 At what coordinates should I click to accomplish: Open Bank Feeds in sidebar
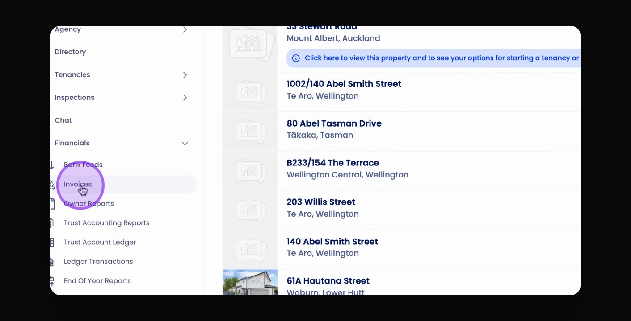83,165
